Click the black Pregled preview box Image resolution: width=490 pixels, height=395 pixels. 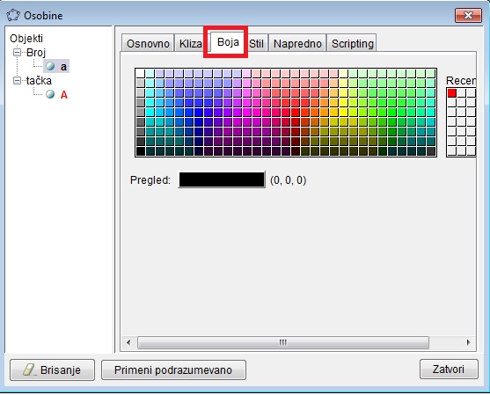coord(222,179)
